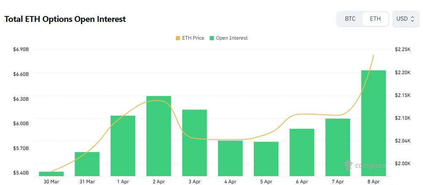Click the 31 Mar open interest bar
Image resolution: width=423 pixels, height=185 pixels.
[87, 164]
